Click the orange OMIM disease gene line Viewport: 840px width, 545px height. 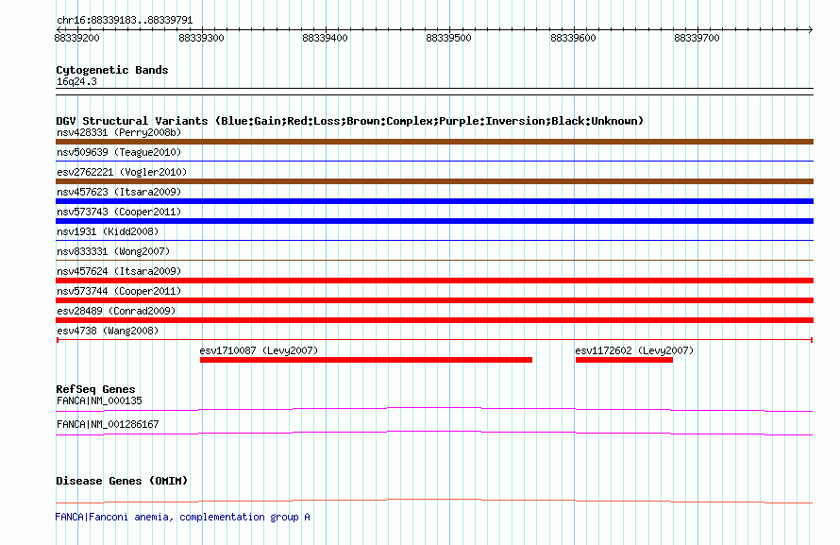coord(434,501)
